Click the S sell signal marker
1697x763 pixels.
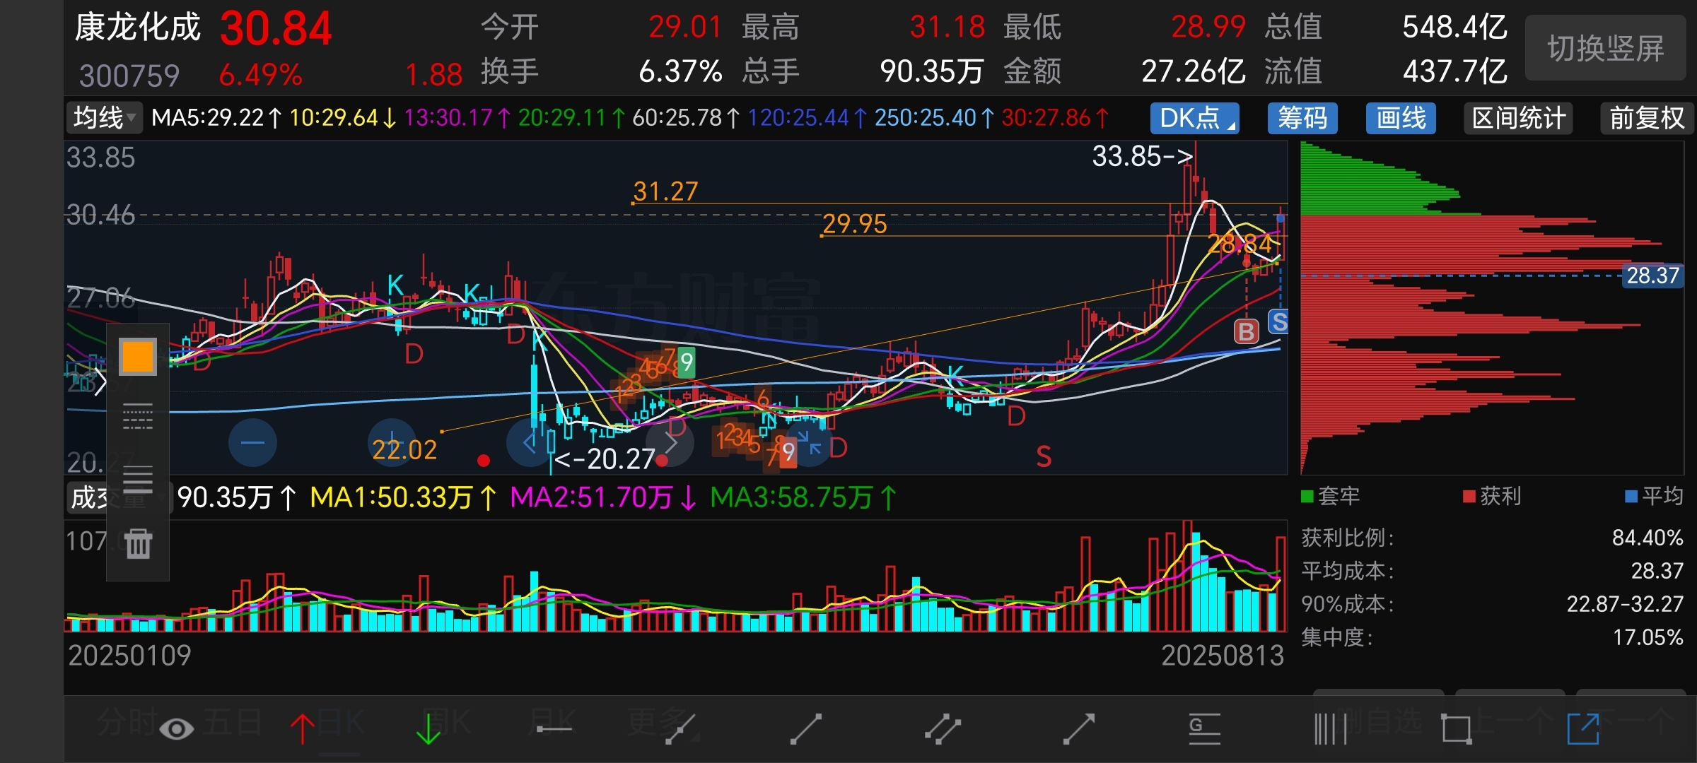click(1279, 321)
